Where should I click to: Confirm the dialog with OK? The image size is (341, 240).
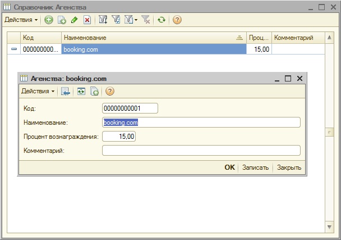tap(229, 167)
